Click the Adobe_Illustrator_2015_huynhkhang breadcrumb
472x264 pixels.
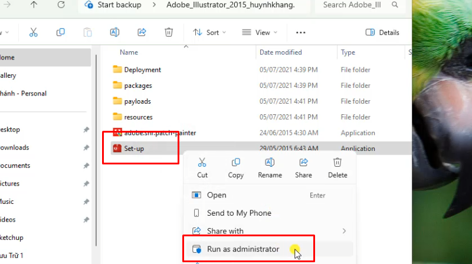click(231, 5)
